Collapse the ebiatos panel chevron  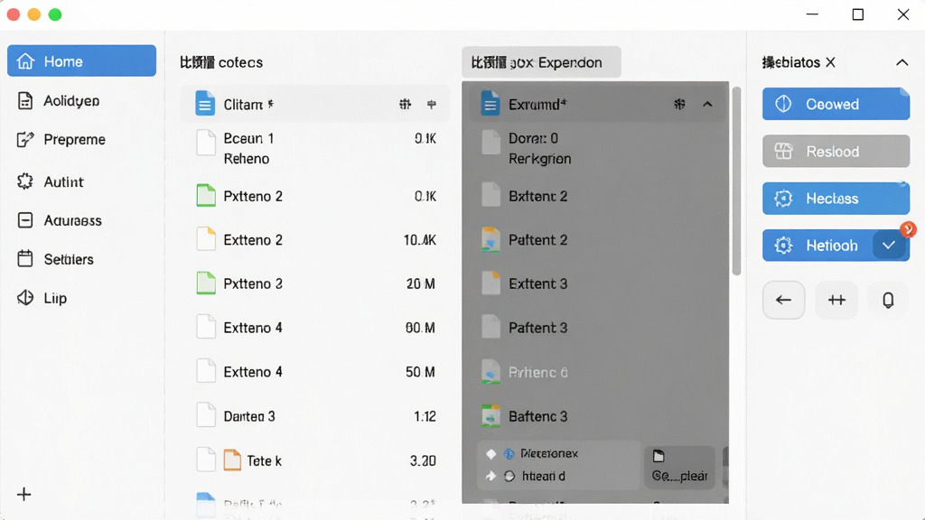[x=902, y=62]
